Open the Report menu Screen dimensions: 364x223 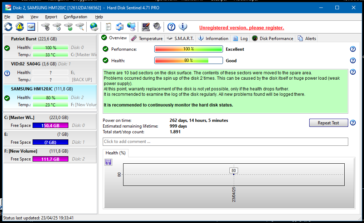51,17
